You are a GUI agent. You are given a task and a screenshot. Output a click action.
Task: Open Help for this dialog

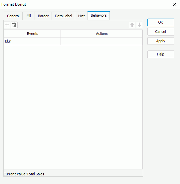coord(161,54)
